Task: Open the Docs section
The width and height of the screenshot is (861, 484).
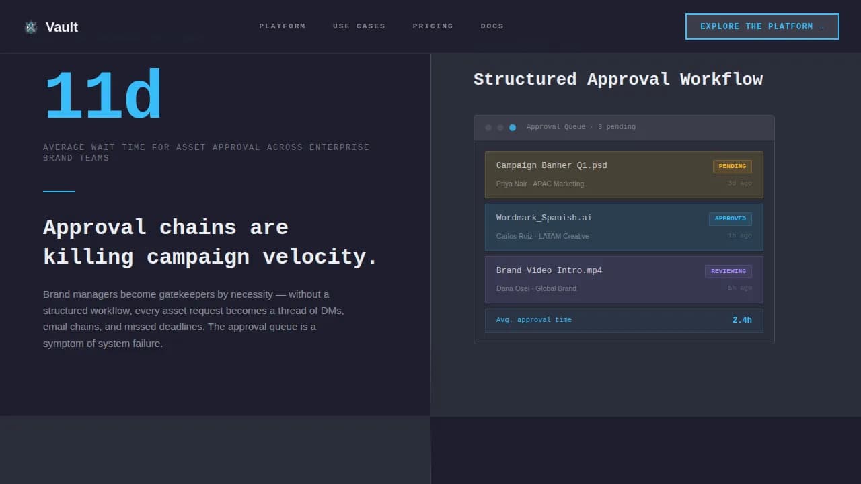Action: pyautogui.click(x=492, y=26)
